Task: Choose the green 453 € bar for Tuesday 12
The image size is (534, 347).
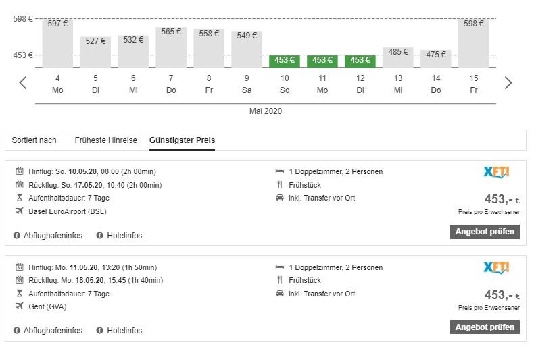Action: point(360,61)
